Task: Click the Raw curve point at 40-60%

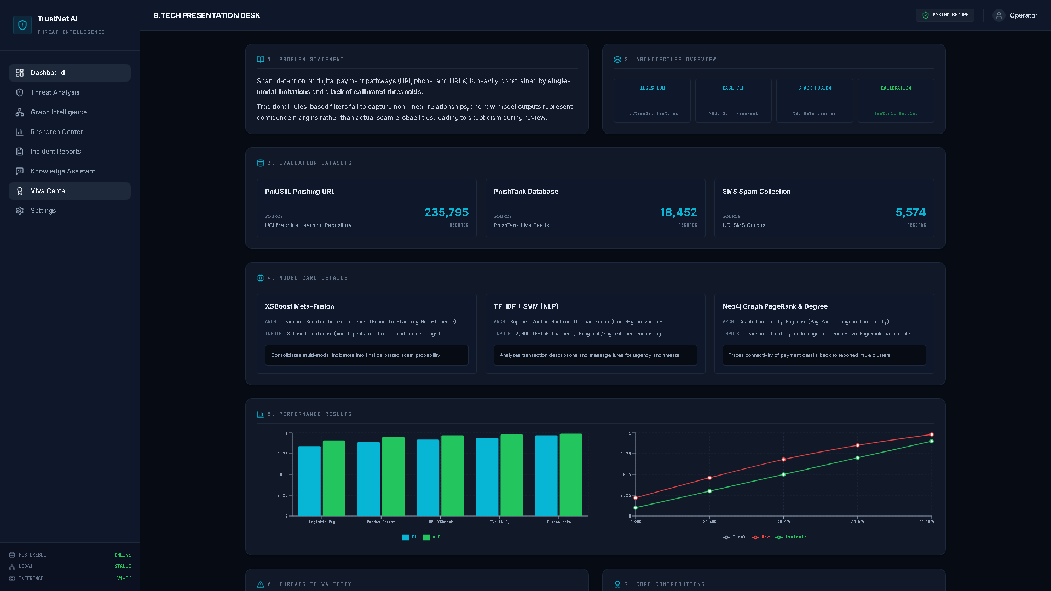Action: pyautogui.click(x=784, y=460)
